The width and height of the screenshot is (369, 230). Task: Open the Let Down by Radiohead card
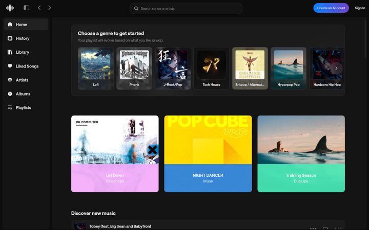click(x=115, y=154)
